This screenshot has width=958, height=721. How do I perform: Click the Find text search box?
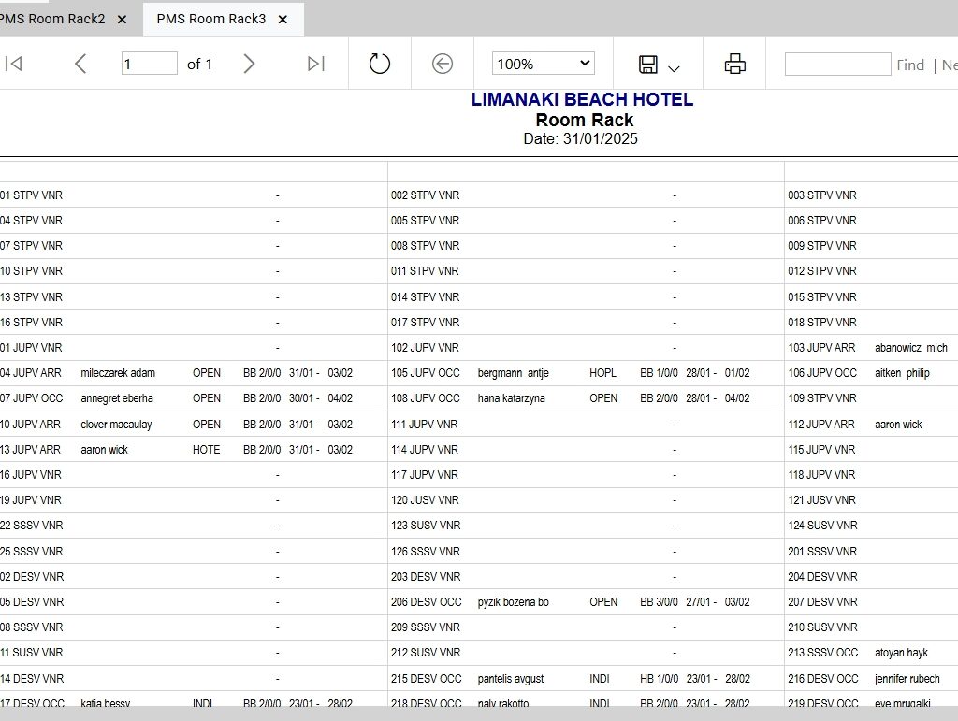[837, 65]
